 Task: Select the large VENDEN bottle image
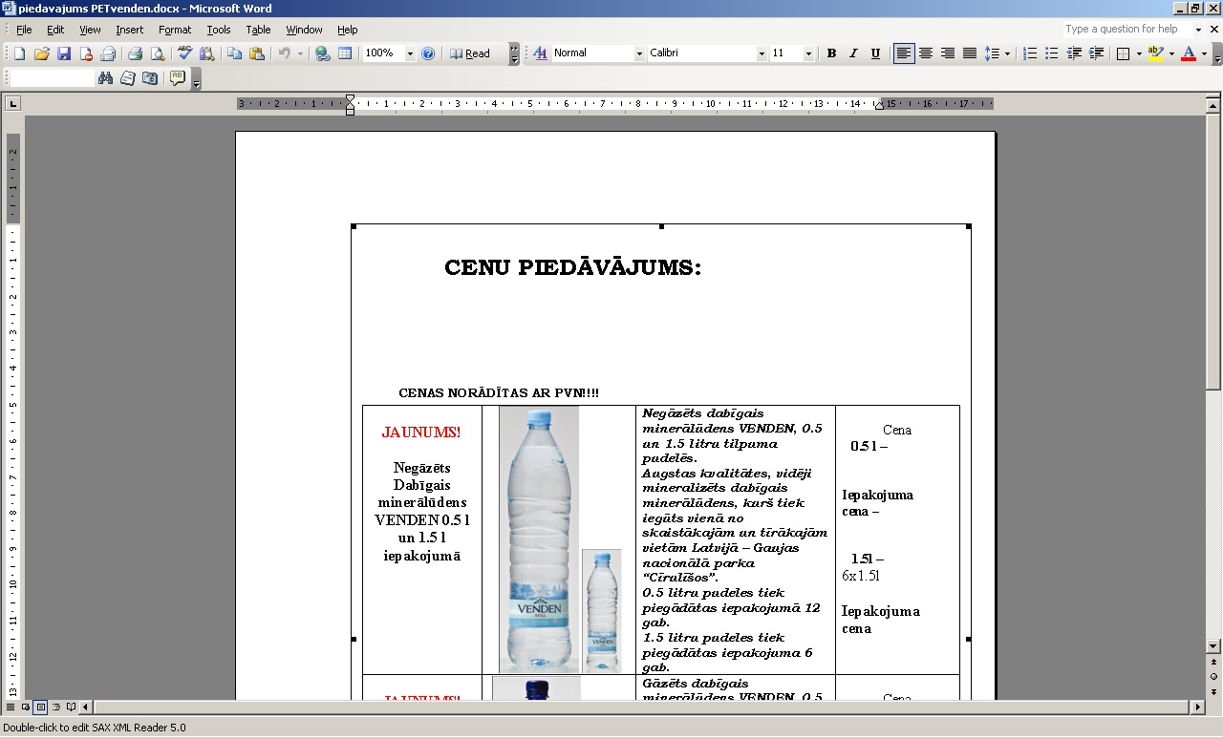[539, 539]
